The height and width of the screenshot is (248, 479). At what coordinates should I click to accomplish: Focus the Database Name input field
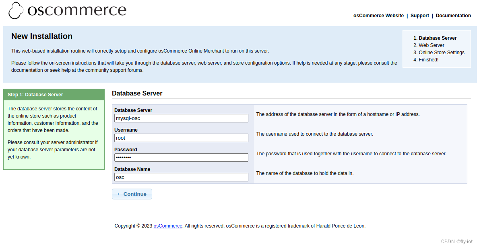click(181, 177)
